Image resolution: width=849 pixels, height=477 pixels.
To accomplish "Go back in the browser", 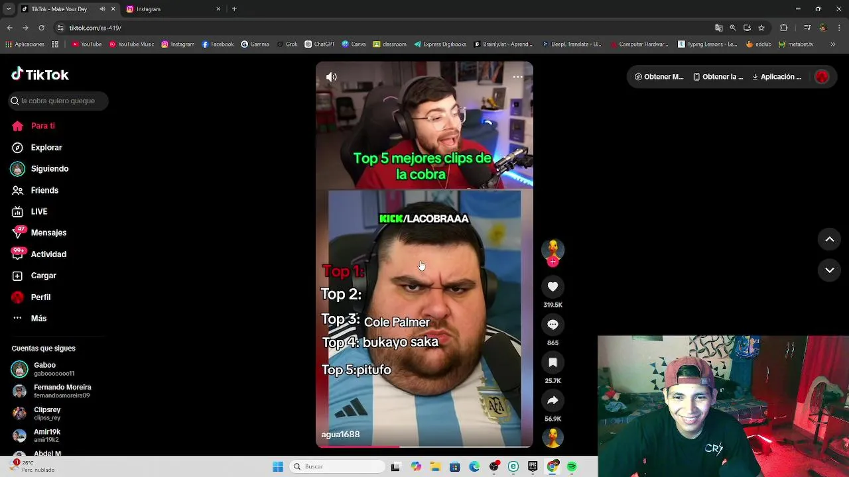I will tap(9, 28).
